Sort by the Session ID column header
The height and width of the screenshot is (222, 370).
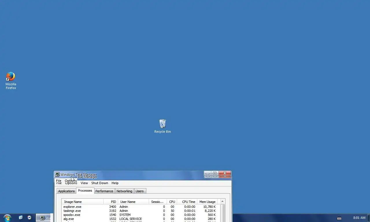coord(158,202)
